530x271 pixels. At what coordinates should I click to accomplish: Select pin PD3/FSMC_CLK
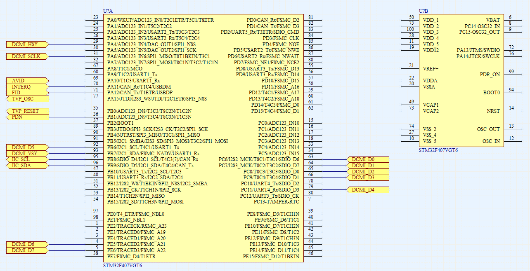point(281,38)
